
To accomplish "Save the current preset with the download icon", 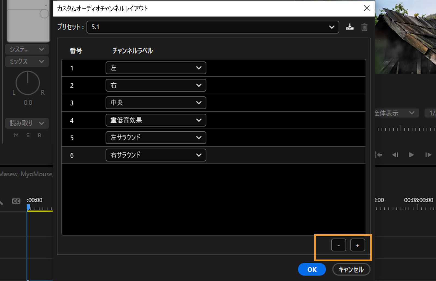I will (x=350, y=27).
